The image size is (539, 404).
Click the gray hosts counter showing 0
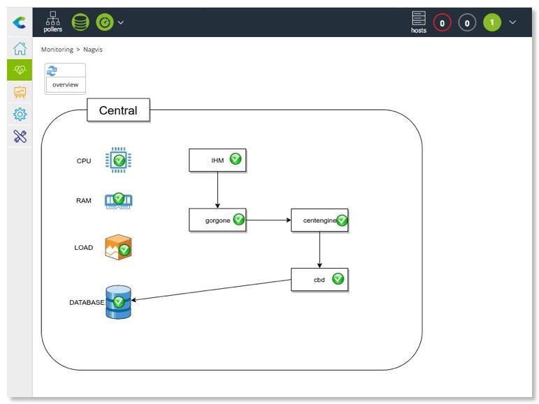click(x=467, y=23)
